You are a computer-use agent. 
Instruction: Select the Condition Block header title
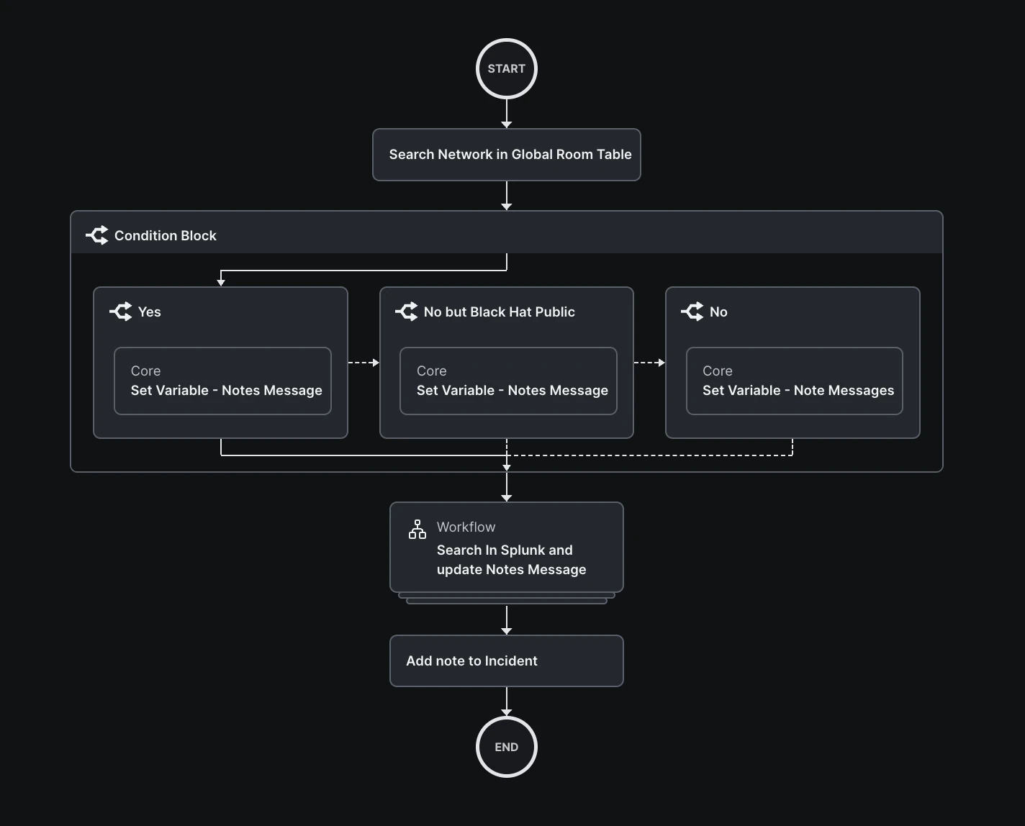pos(165,235)
